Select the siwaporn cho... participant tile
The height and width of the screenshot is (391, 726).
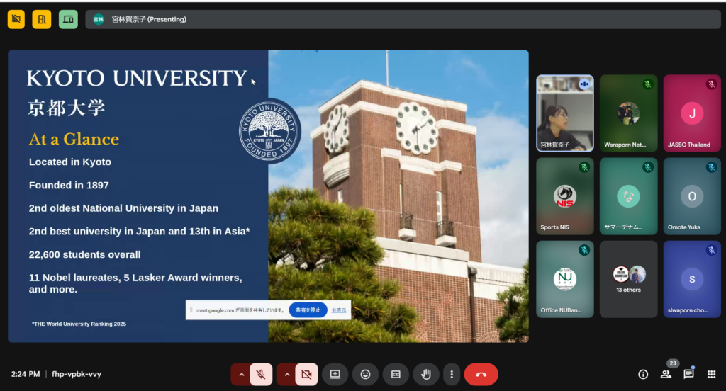pos(692,279)
